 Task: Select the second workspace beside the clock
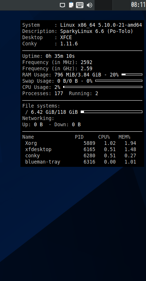pos(122,5)
